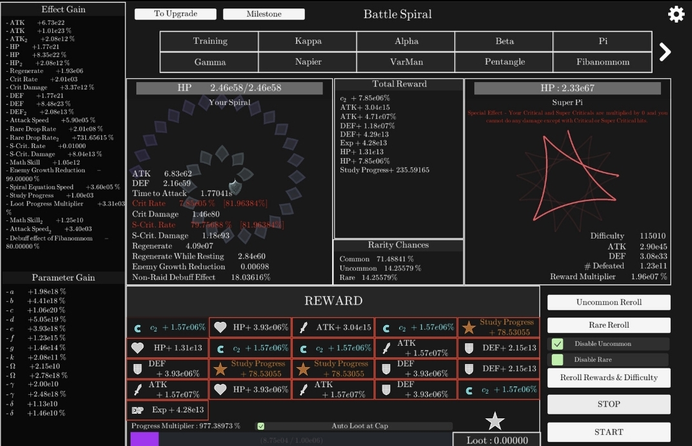The width and height of the screenshot is (692, 446).
Task: Select the Pentangle spiral tab
Action: (x=504, y=62)
